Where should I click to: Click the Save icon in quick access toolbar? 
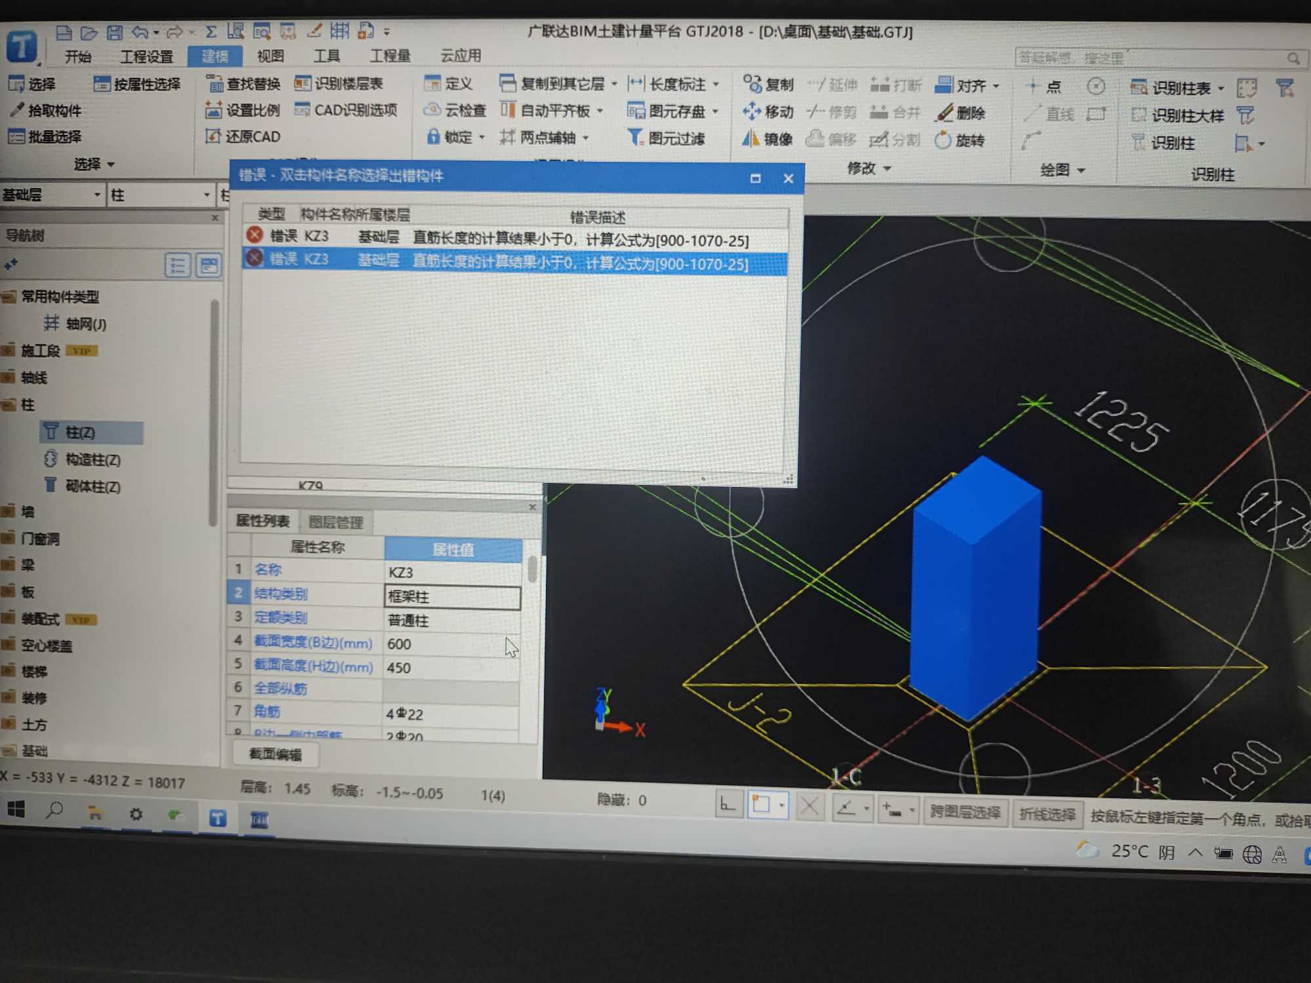pos(115,31)
